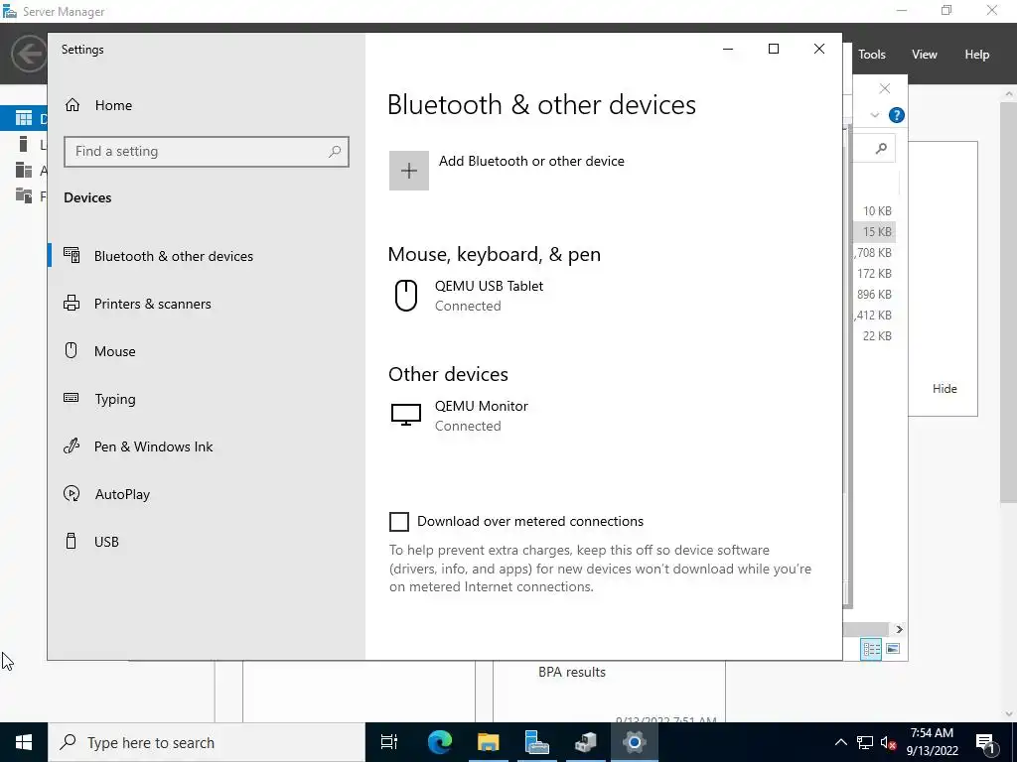Click the plus icon to add a device
This screenshot has width=1017, height=762.
pyautogui.click(x=408, y=171)
